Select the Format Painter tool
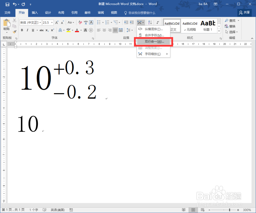 [x=15, y=32]
